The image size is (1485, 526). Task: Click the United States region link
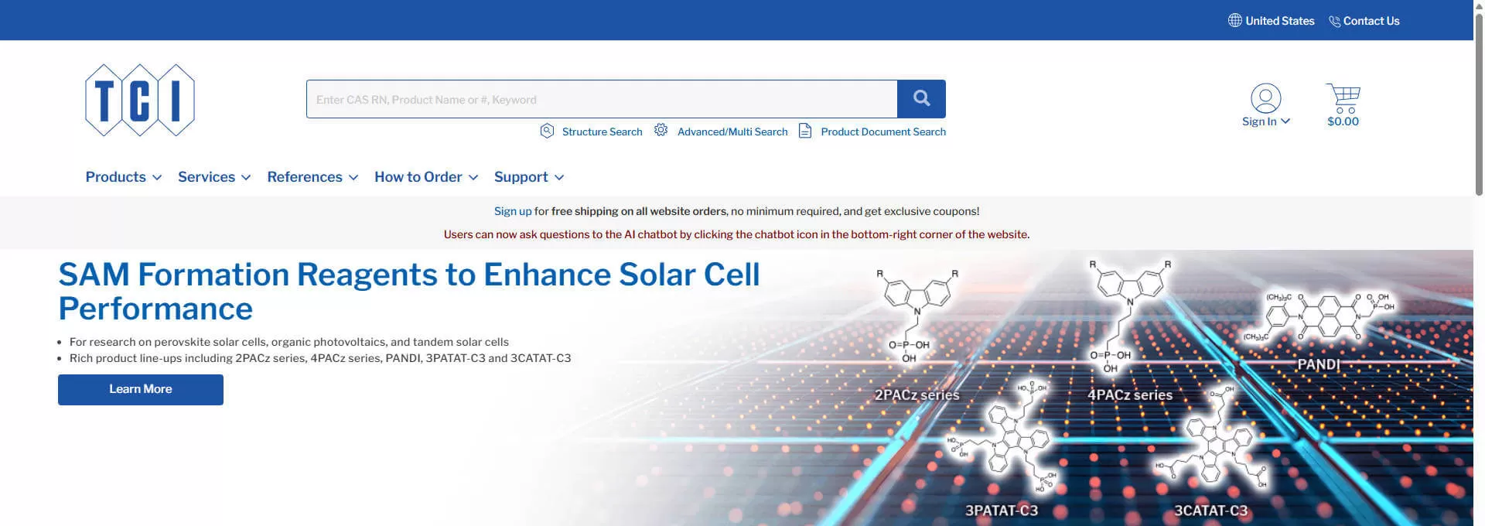click(x=1280, y=21)
